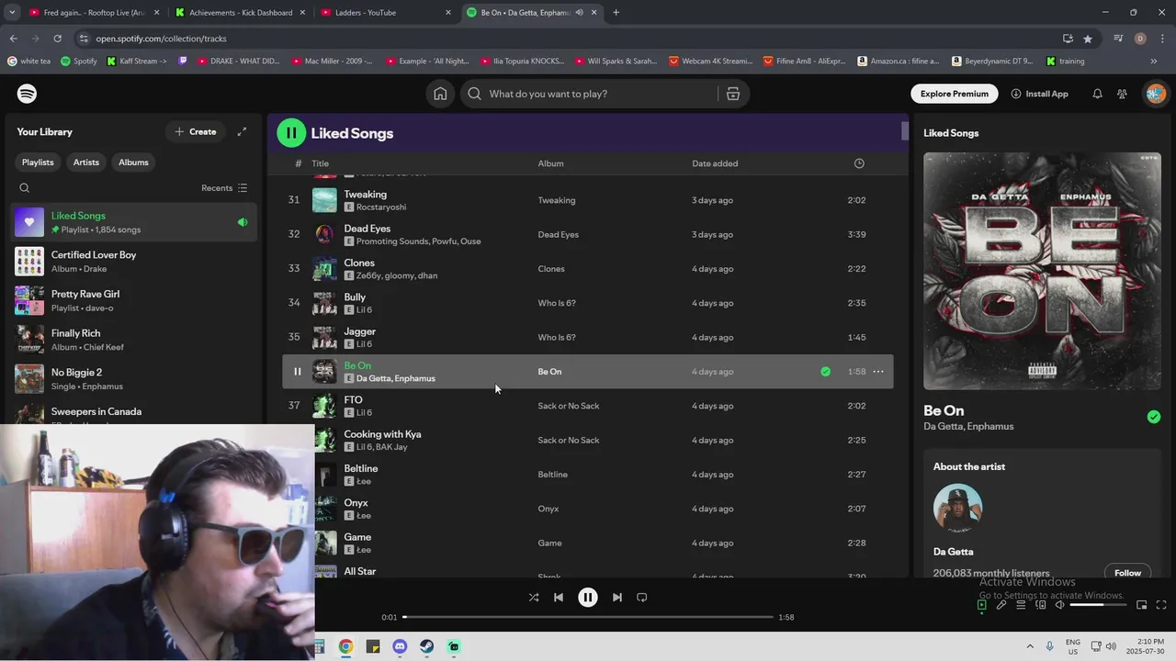Open the play queue icon
Viewport: 1176px width, 661px height.
tap(1021, 605)
